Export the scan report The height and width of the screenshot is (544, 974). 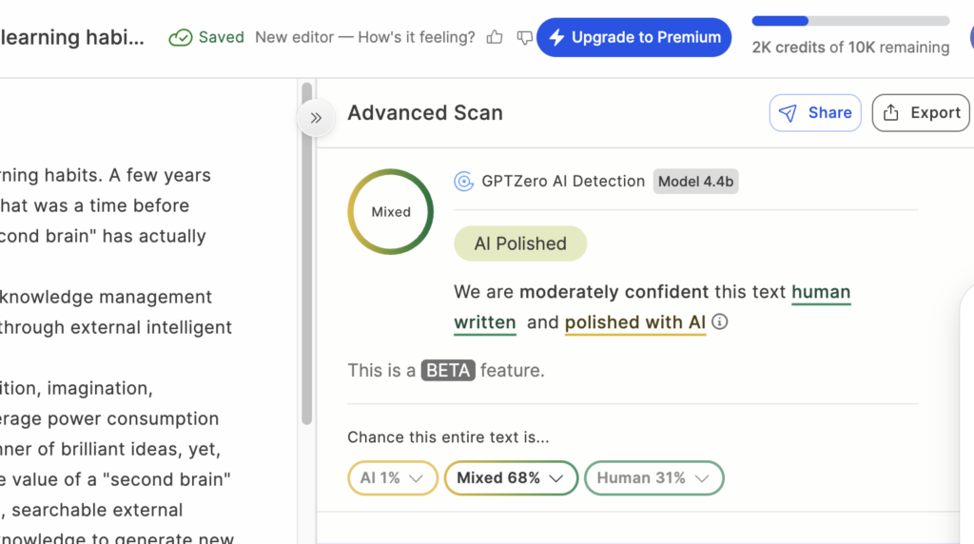[921, 112]
